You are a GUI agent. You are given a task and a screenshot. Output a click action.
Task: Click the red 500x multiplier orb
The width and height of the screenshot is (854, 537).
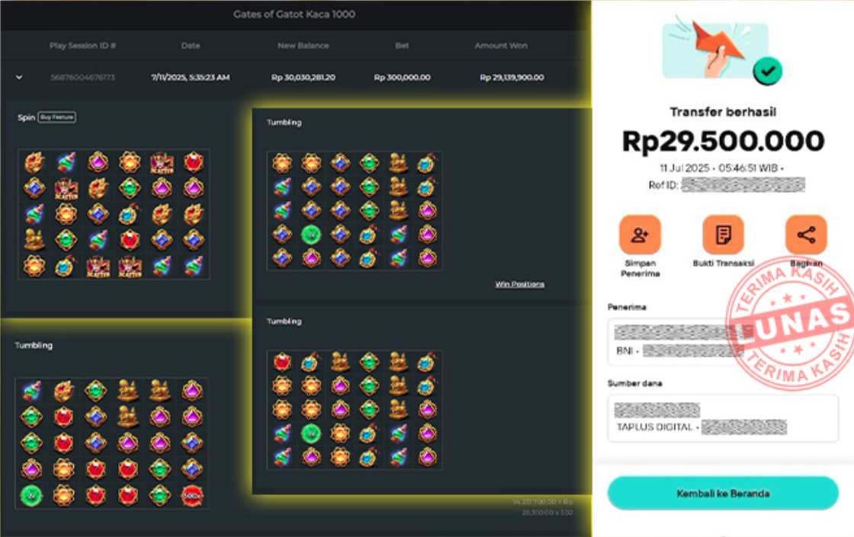pos(191,495)
